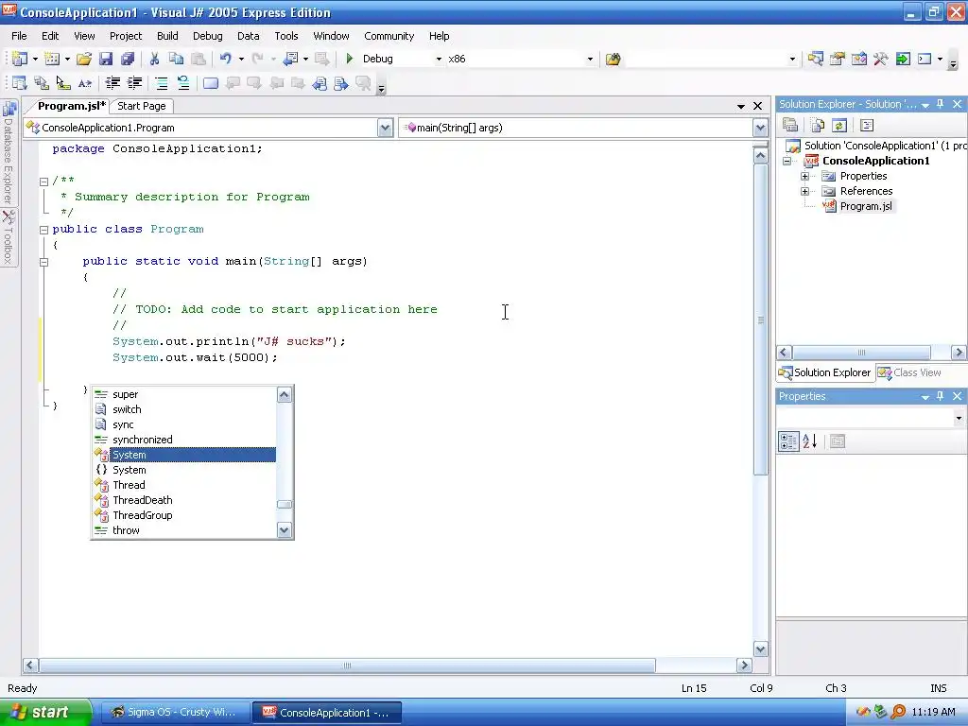Screen dimensions: 968x726
Task: Click the Save All icon
Action: [x=128, y=59]
